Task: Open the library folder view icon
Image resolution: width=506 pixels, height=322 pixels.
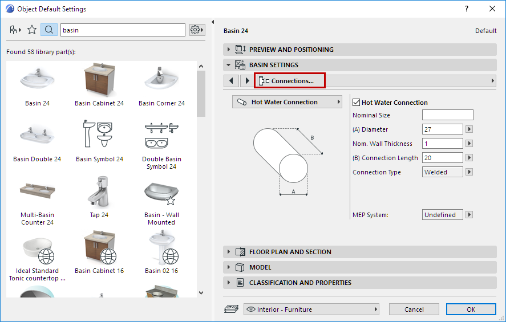Action: 15,30
